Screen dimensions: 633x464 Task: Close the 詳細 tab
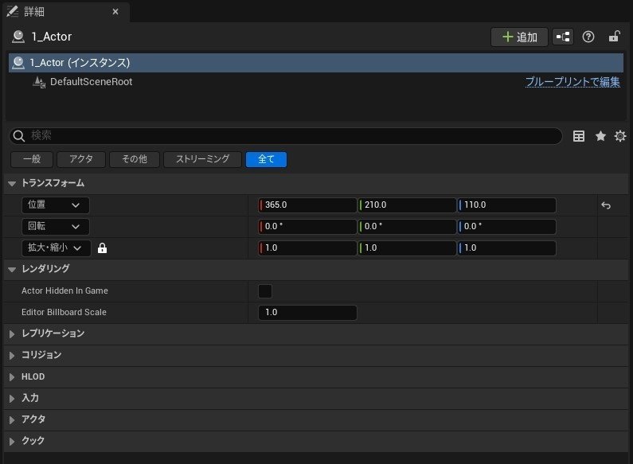(x=115, y=12)
